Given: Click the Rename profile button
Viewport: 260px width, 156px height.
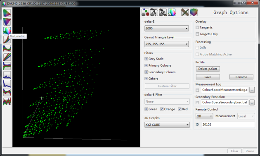Looking at the screenshot, I should point(241,77).
